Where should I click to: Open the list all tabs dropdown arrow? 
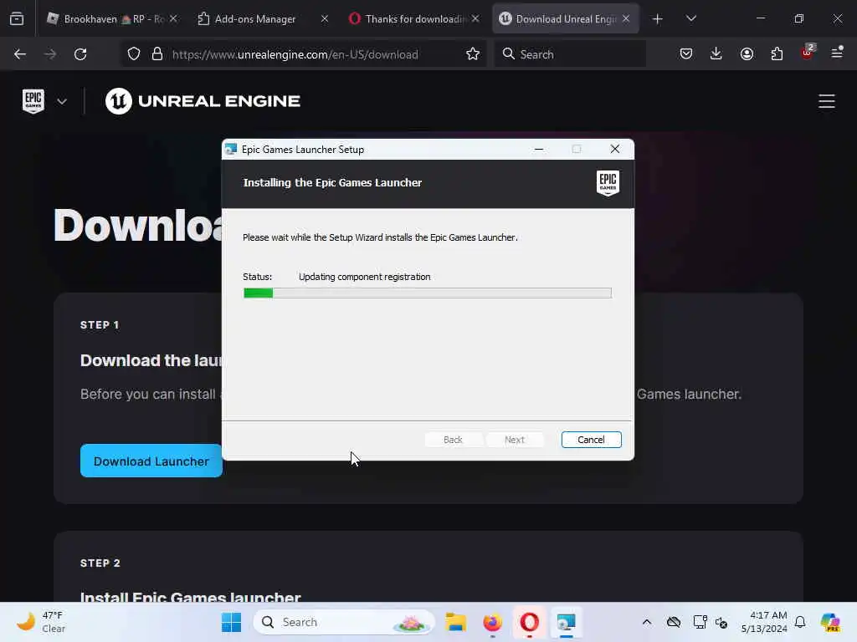tap(690, 19)
